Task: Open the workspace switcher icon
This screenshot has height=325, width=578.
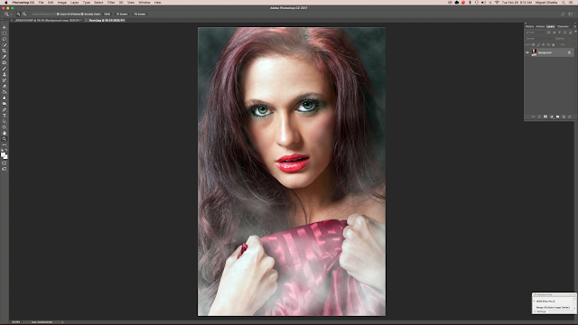Action: 571,14
